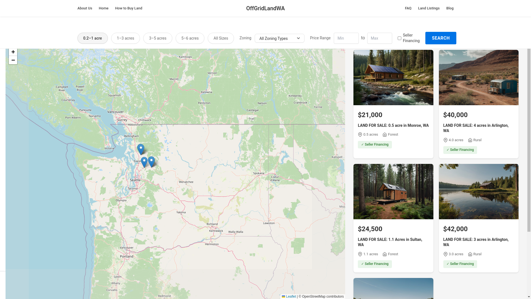Select the easternmost blue map pin
The width and height of the screenshot is (531, 299).
[151, 162]
